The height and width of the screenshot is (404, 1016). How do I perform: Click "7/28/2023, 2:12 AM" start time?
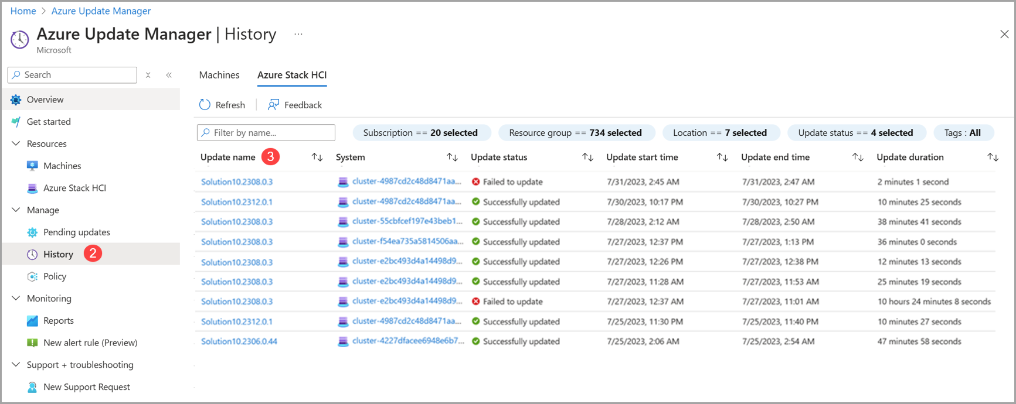coord(643,222)
